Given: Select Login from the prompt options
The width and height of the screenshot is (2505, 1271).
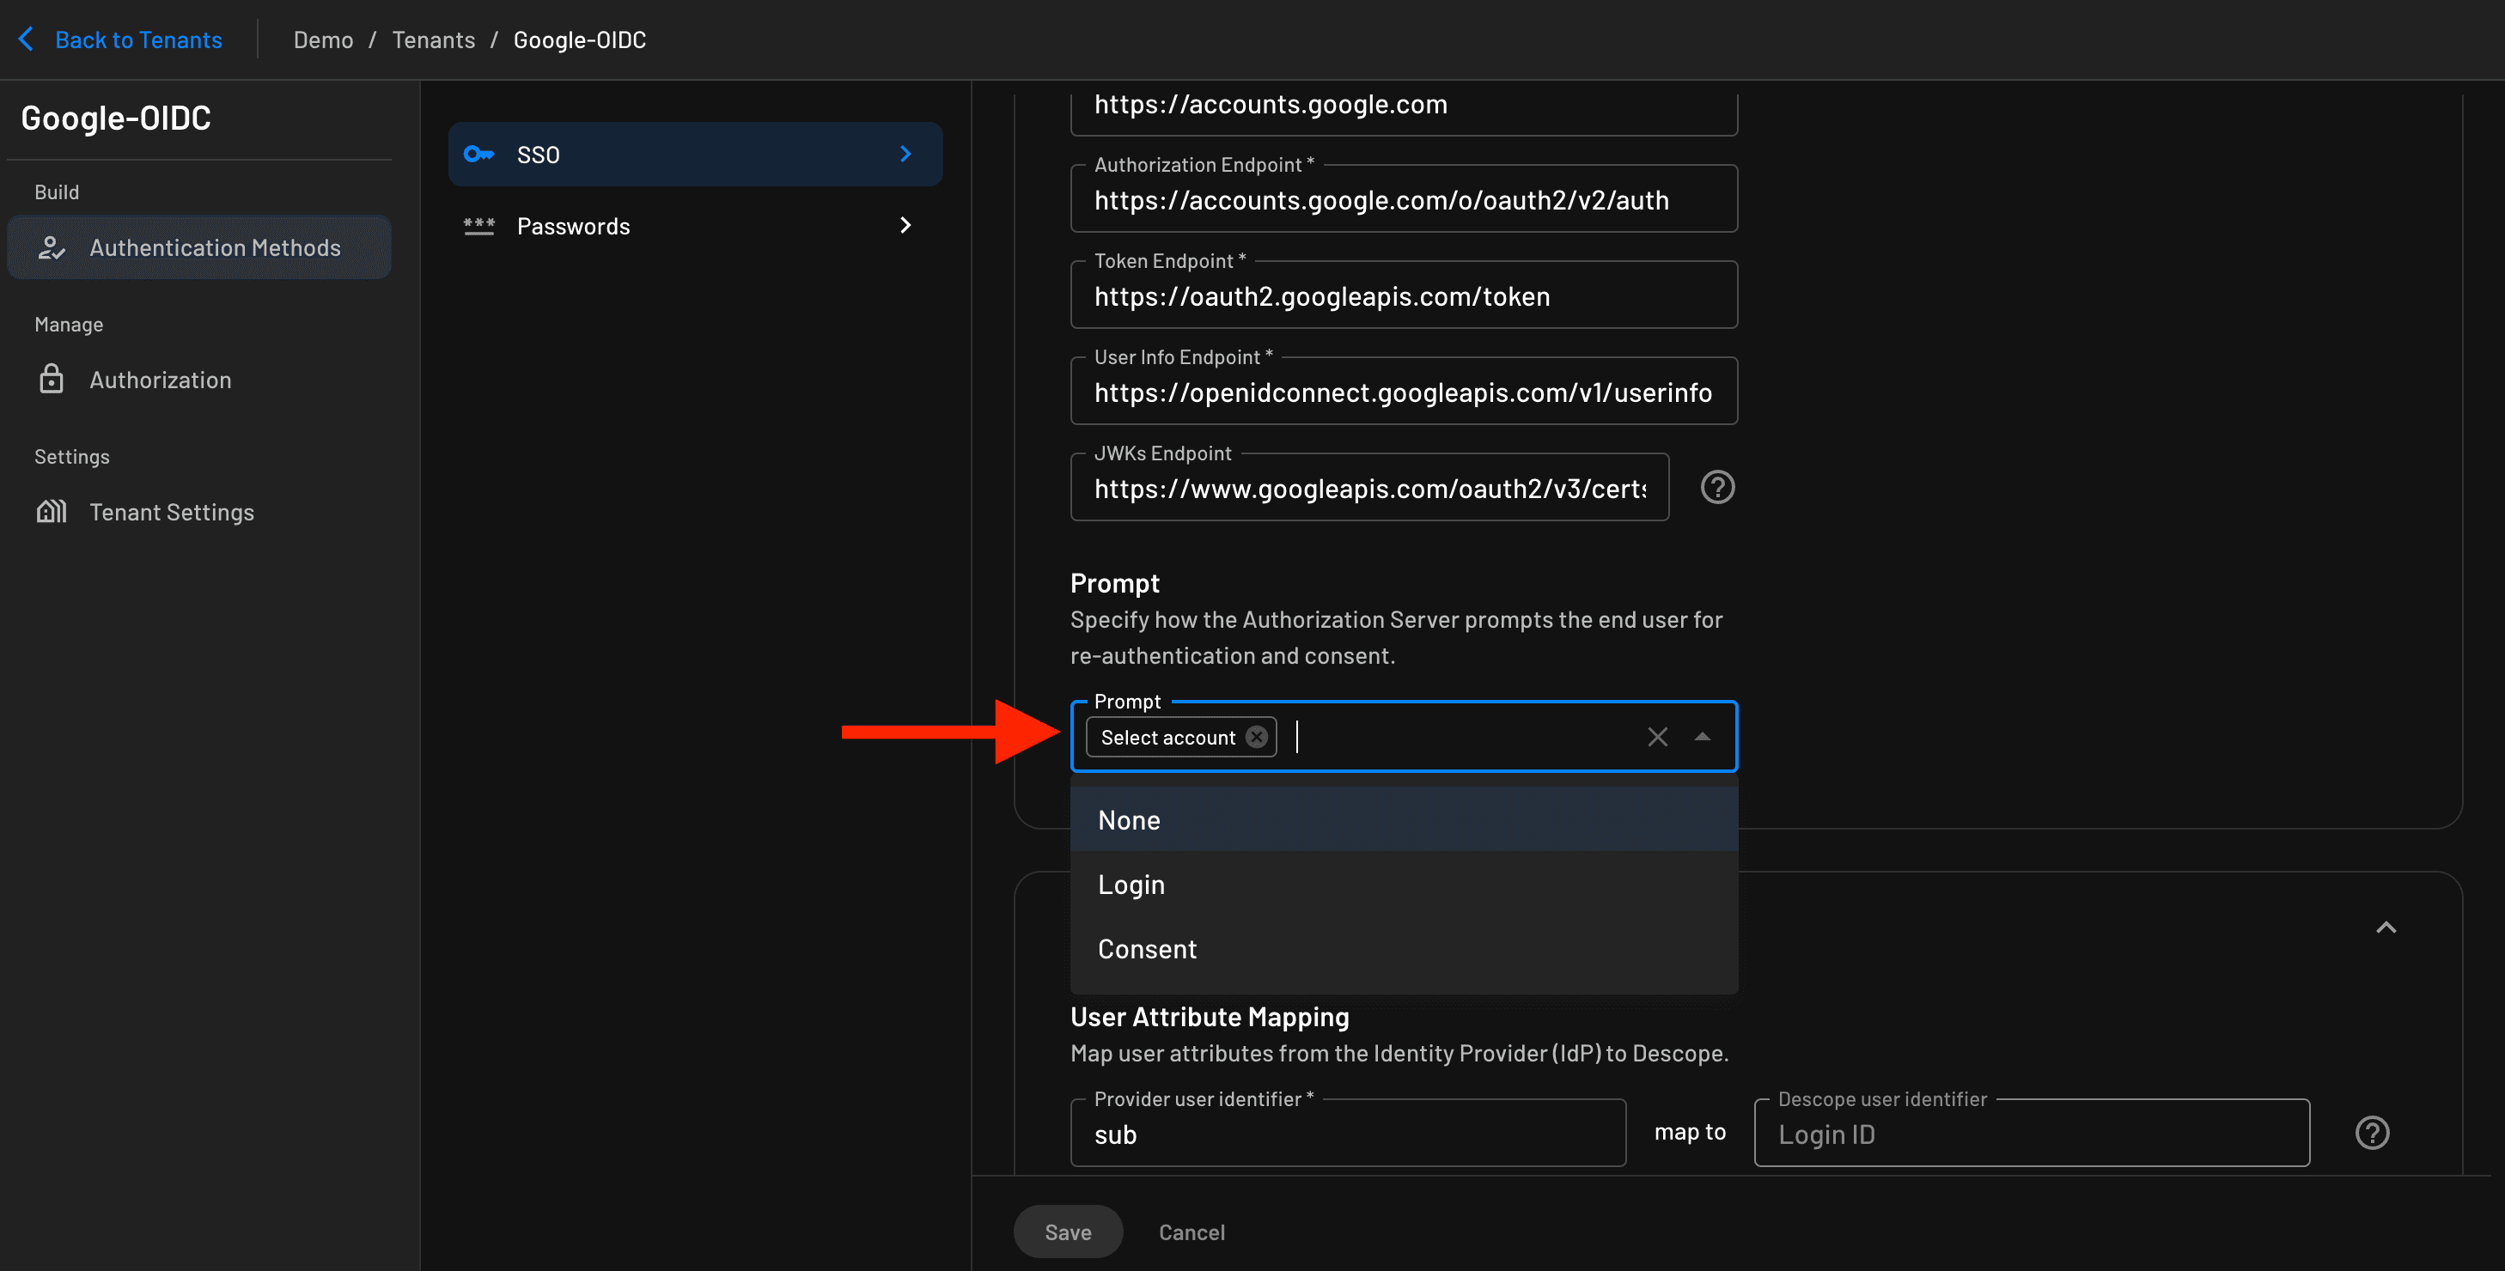Looking at the screenshot, I should coord(1131,884).
